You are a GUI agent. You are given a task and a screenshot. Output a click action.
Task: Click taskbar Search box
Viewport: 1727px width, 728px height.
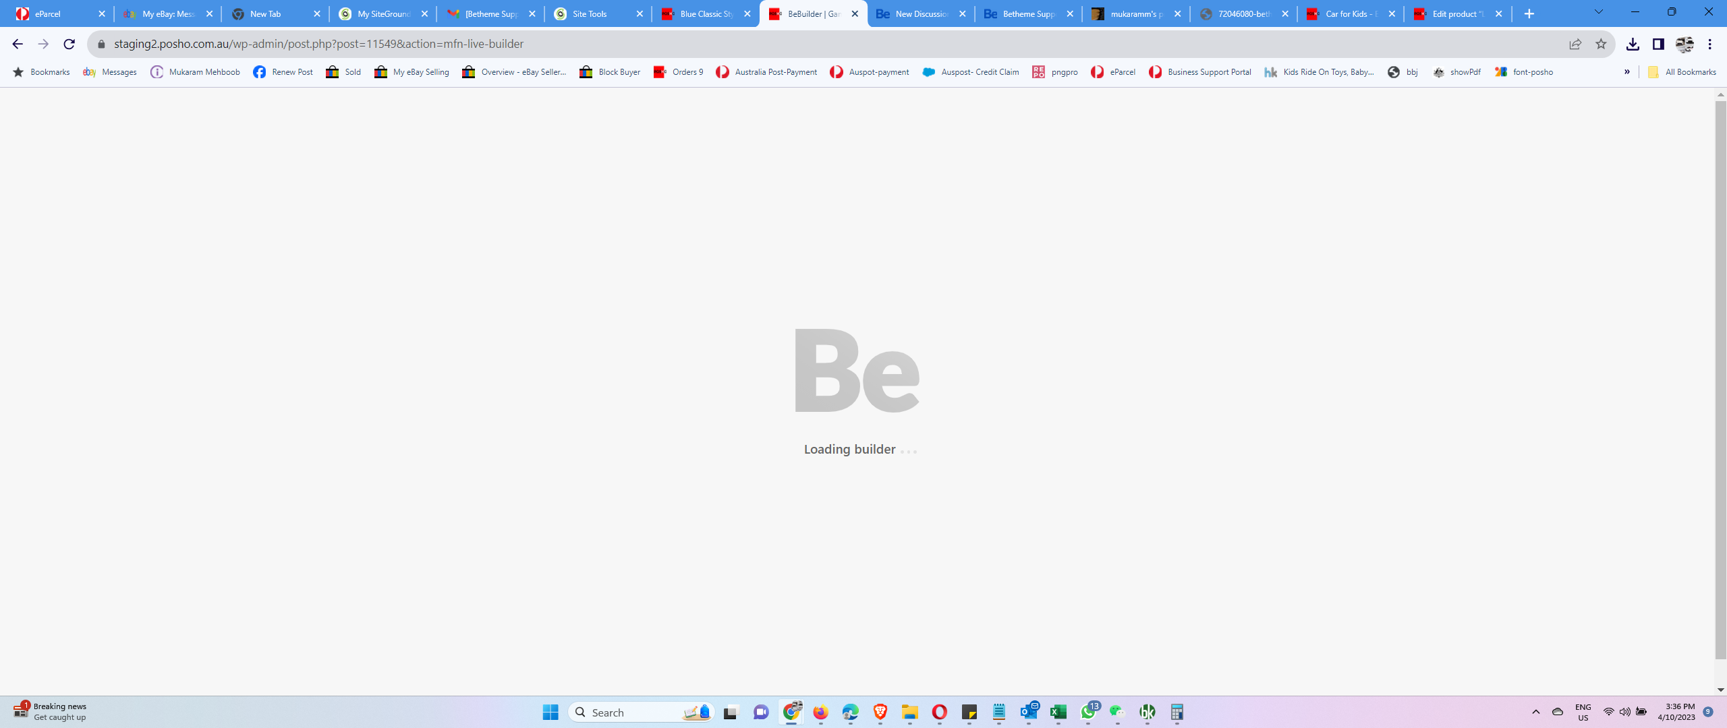point(641,712)
